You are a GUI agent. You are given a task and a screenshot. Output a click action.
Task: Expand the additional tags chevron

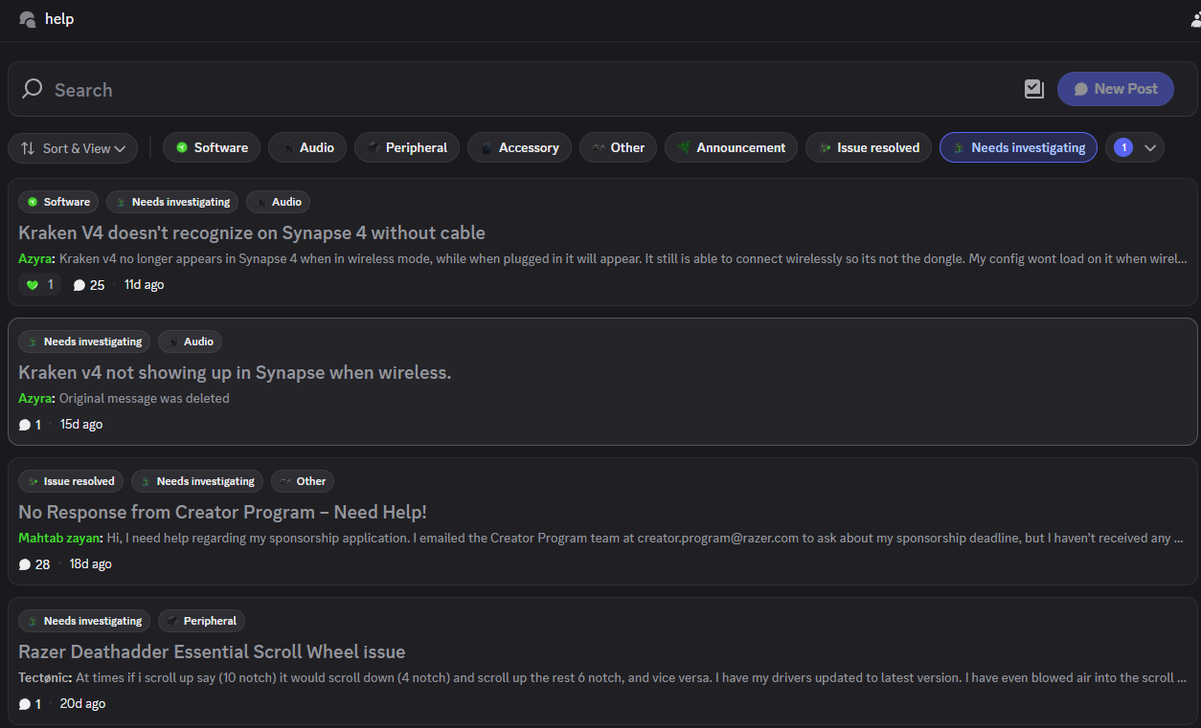click(1150, 147)
